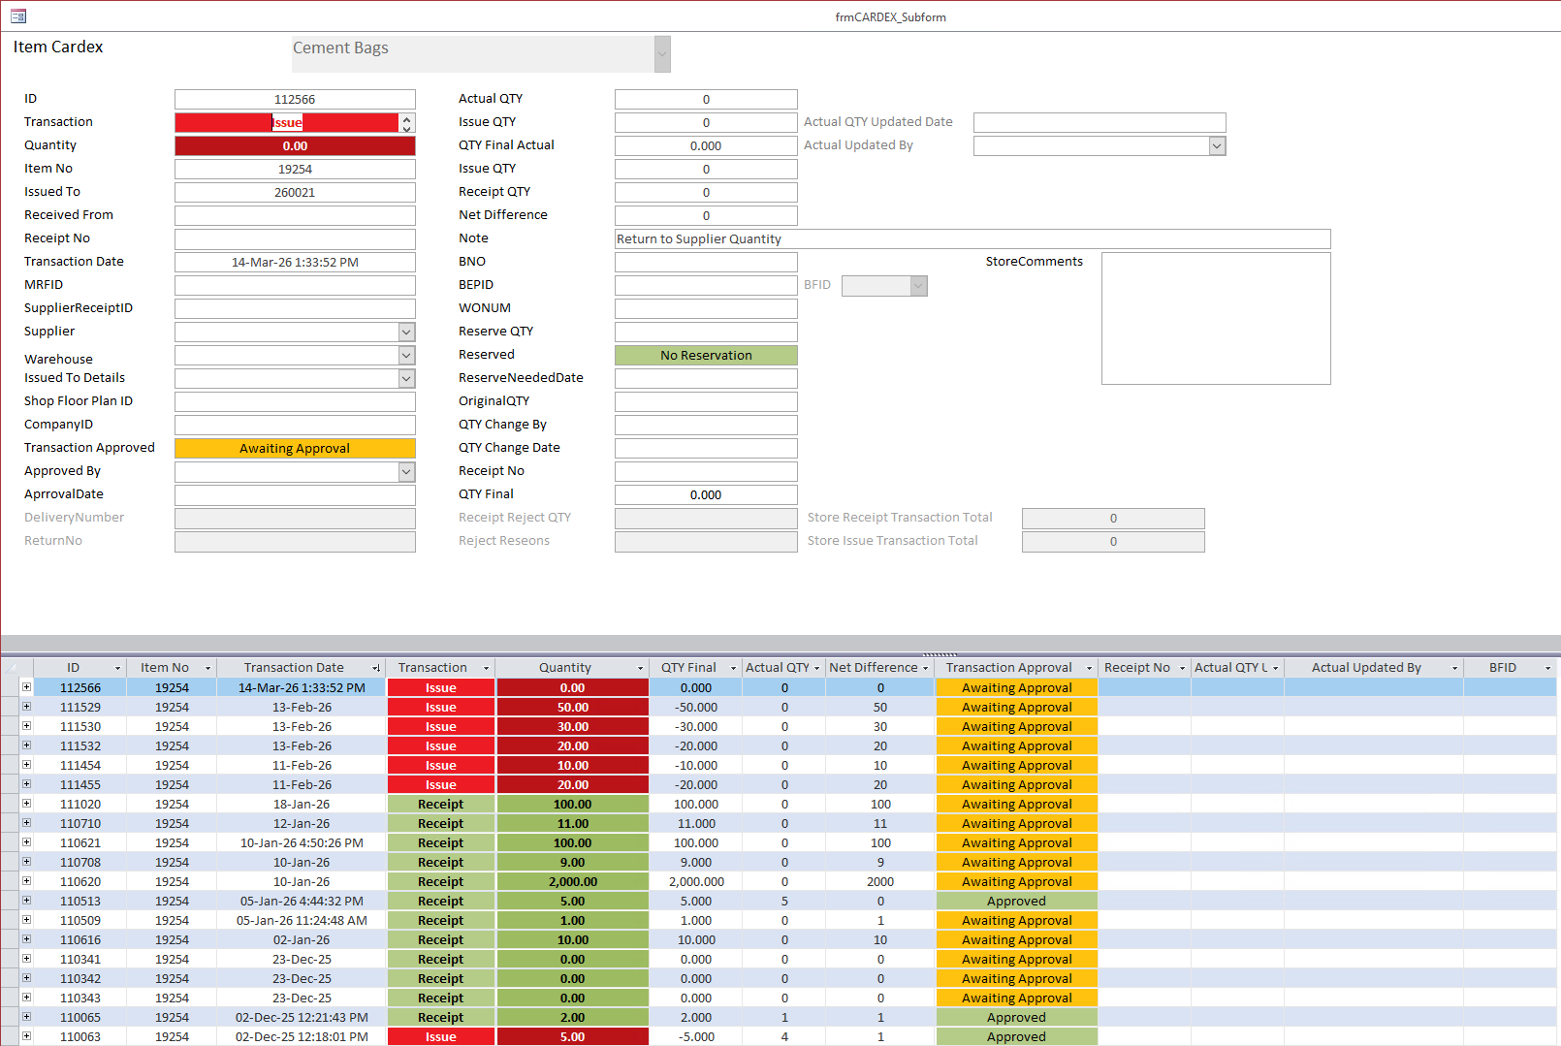The image size is (1561, 1046).
Task: Open filter arrow on Item No column
Action: coord(207,668)
